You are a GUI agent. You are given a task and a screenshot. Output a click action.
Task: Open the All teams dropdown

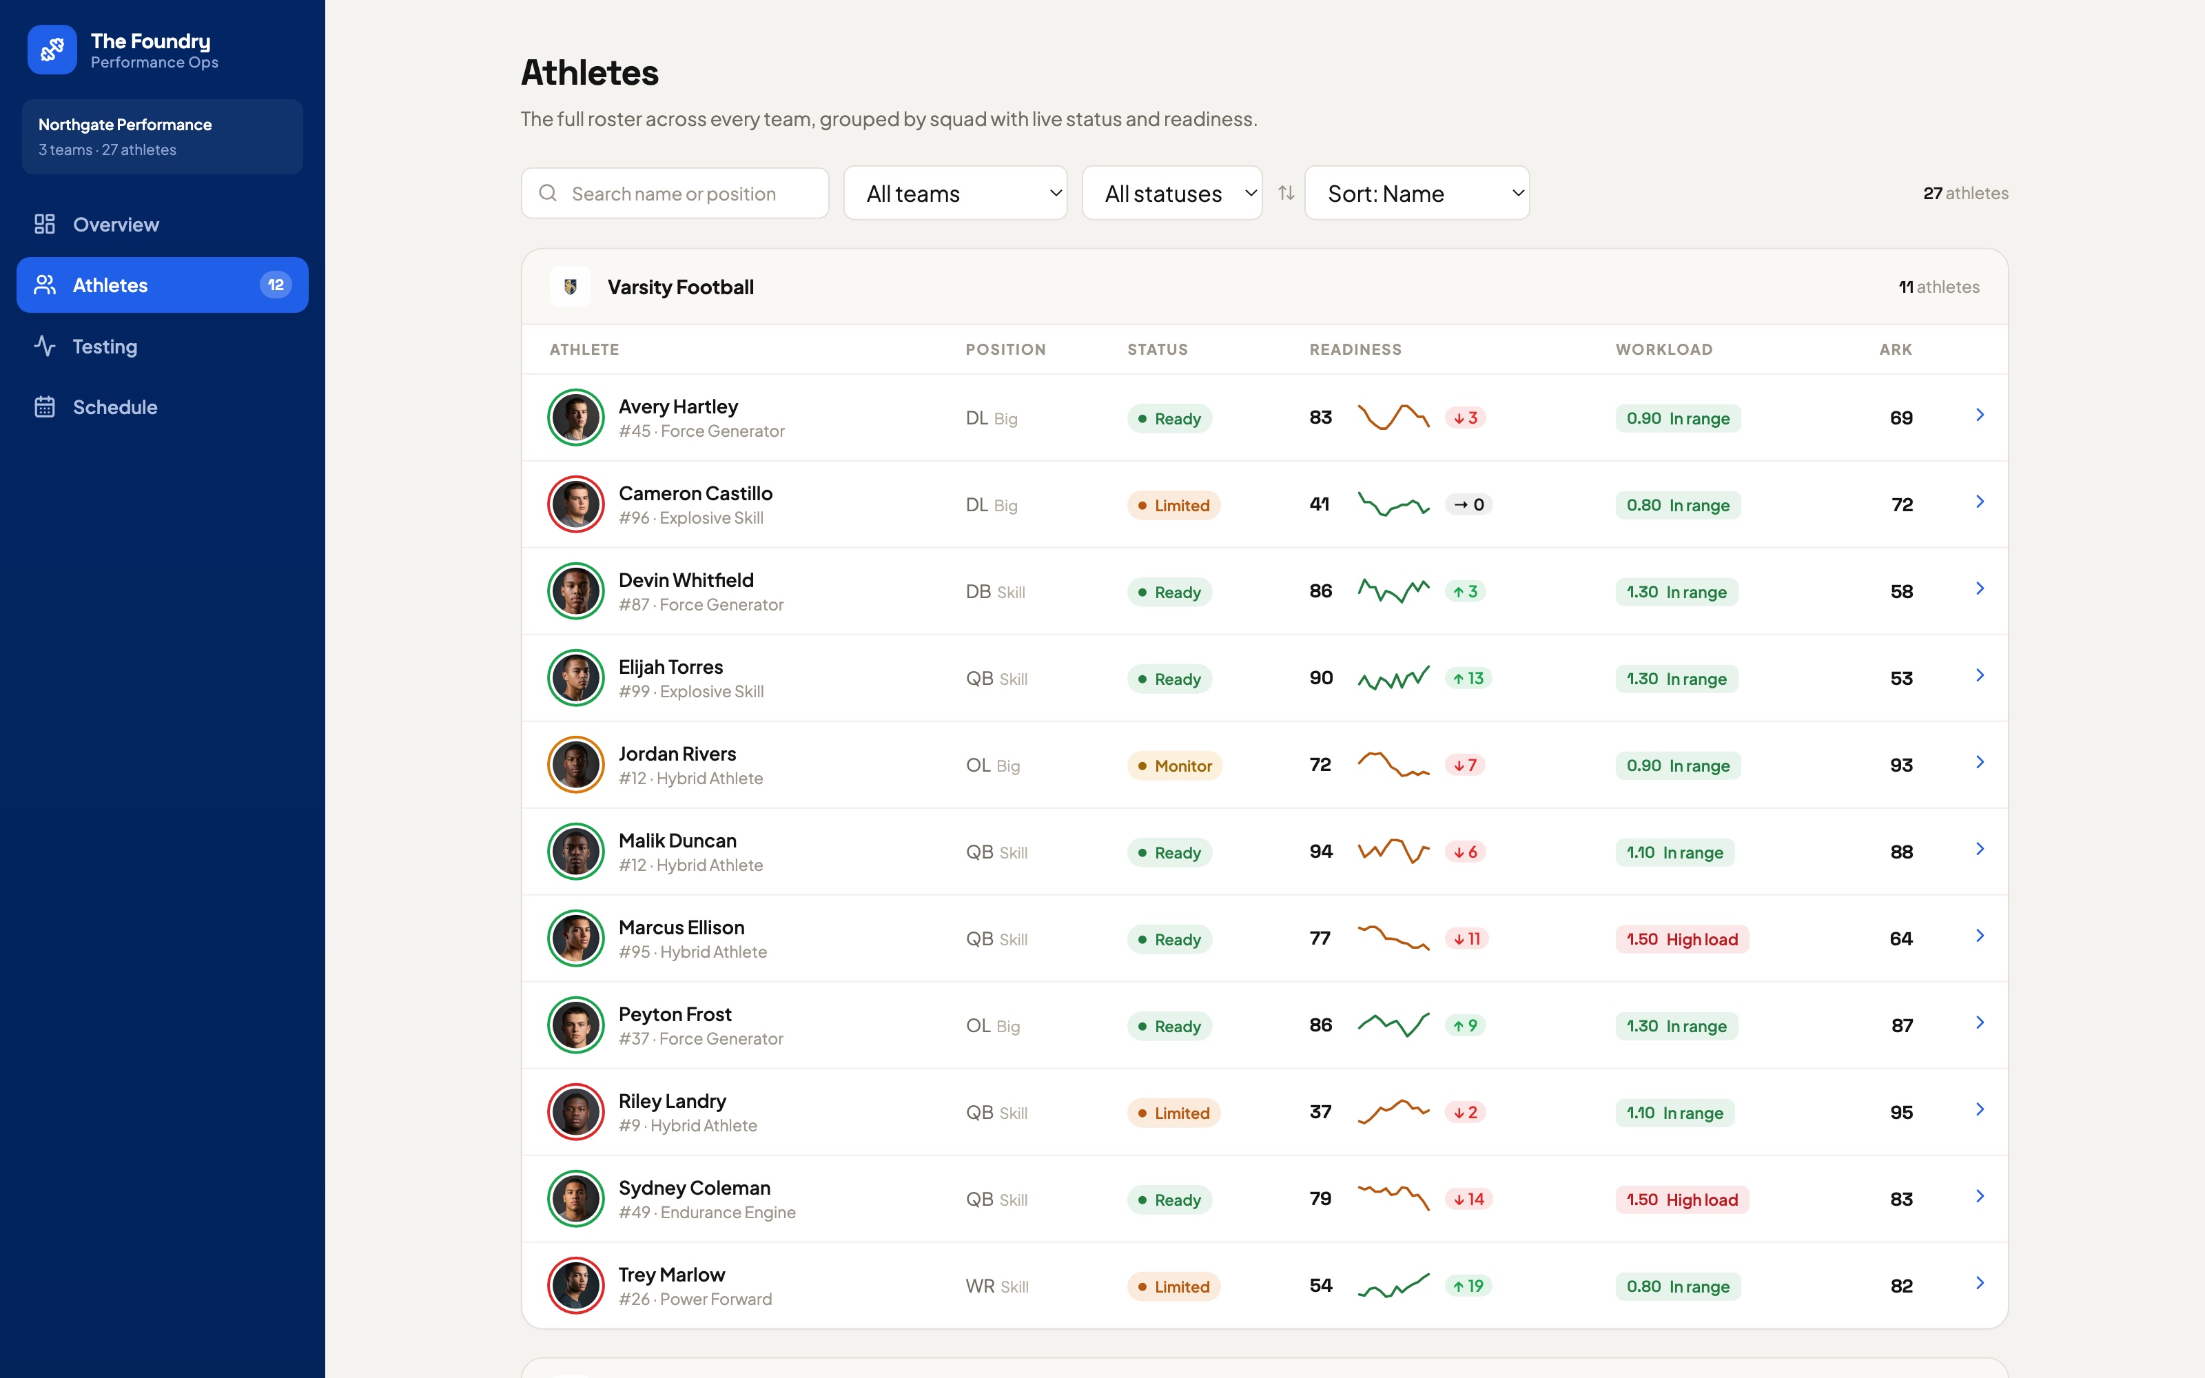click(x=955, y=193)
